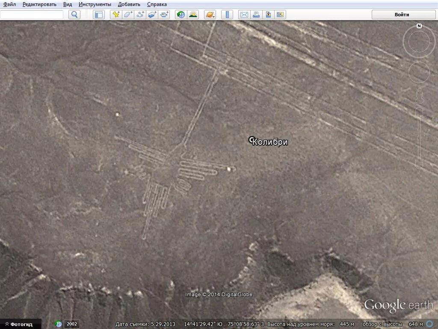Click the zoom slider track
438x329 pixels.
pos(419,137)
